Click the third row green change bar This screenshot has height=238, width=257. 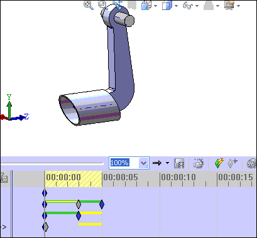(x=62, y=213)
